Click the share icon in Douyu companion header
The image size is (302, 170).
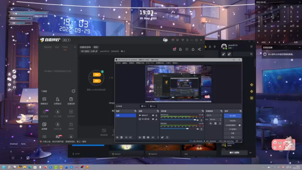click(x=199, y=49)
